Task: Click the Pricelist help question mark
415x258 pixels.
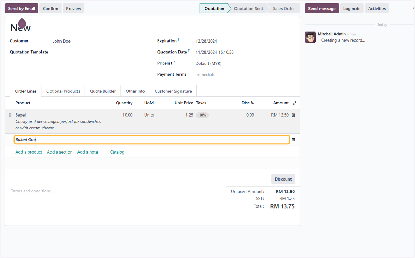Action: coord(174,62)
